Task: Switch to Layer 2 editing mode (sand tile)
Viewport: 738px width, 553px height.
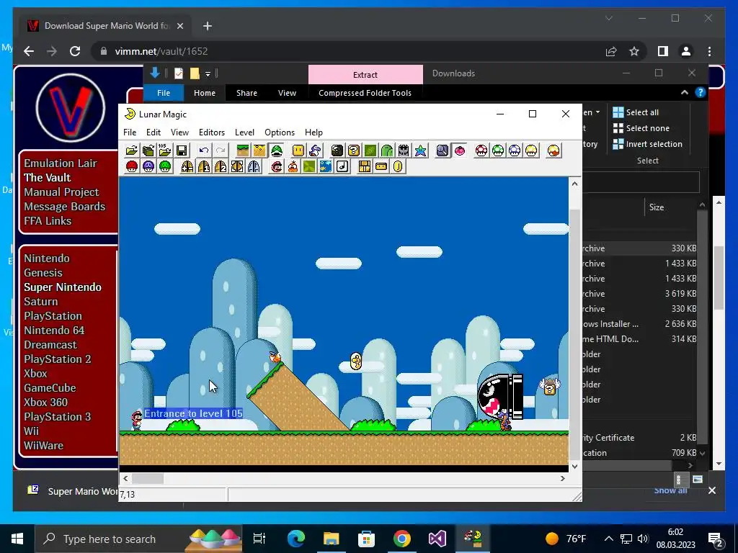Action: [x=259, y=150]
